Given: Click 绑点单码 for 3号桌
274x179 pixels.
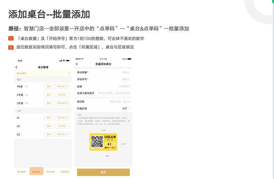Looking at the screenshot, I should click(62, 103).
